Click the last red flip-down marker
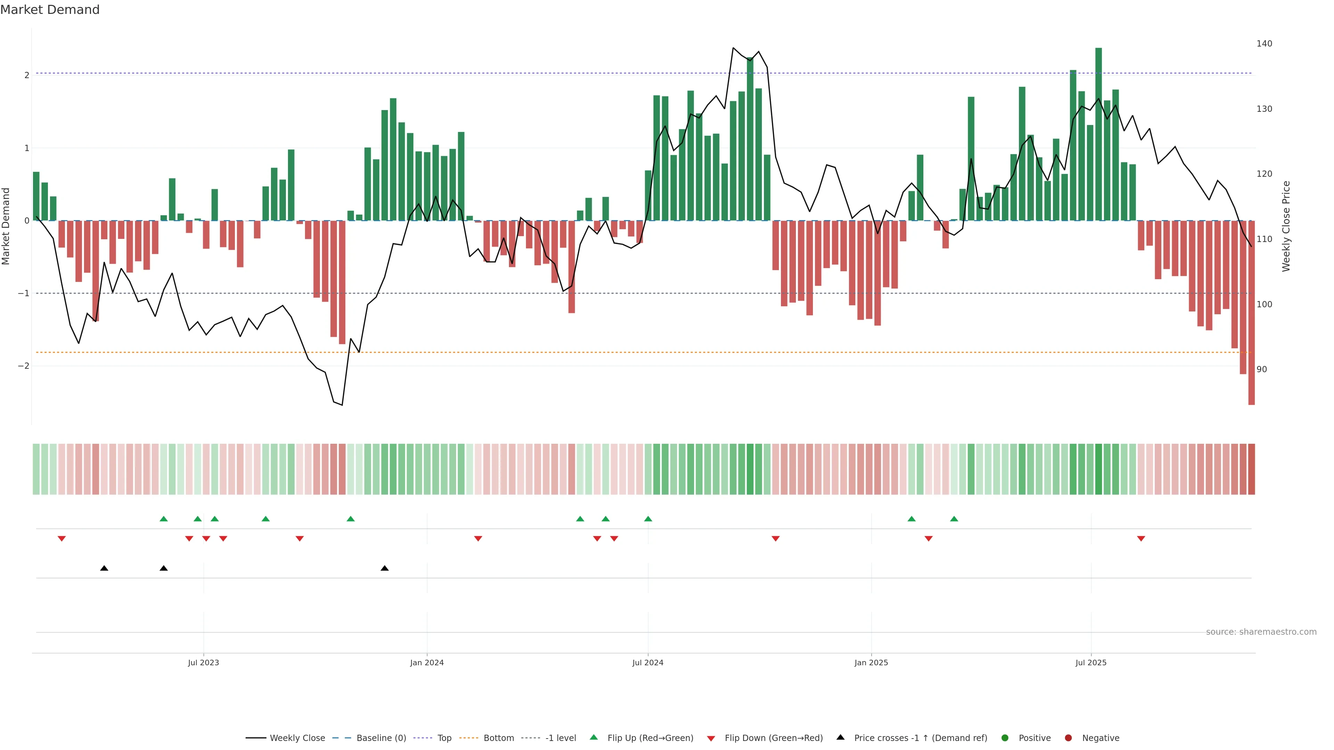 (1141, 539)
